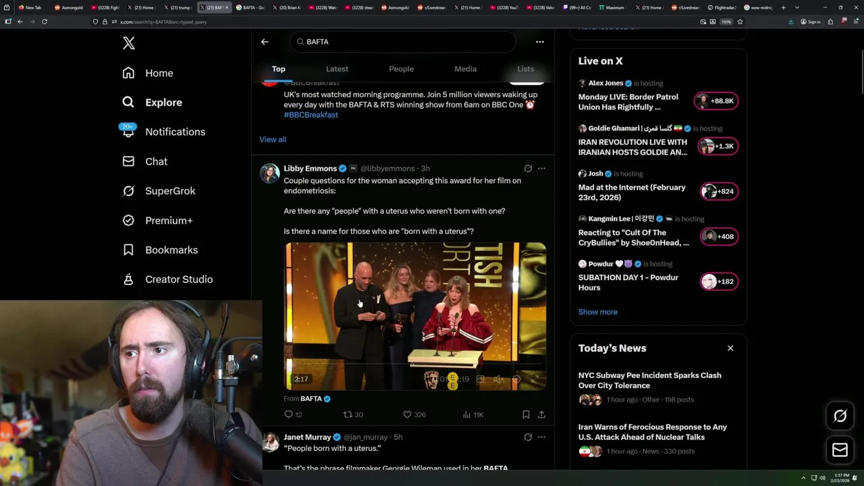Play the BAFTA award video
Screen dimensions: 864x486
(x=415, y=316)
